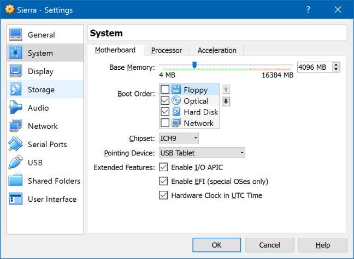Disable Hardware Clock in UTC Time

[x=163, y=195]
